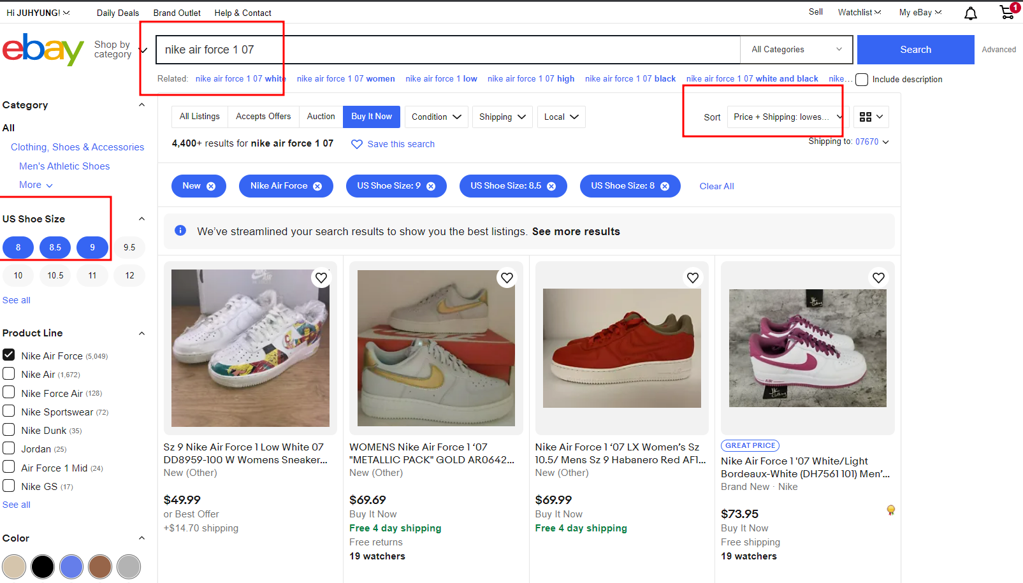1023x583 pixels.
Task: Remove the US Shoe Size: 8.5 chip
Action: (x=551, y=186)
